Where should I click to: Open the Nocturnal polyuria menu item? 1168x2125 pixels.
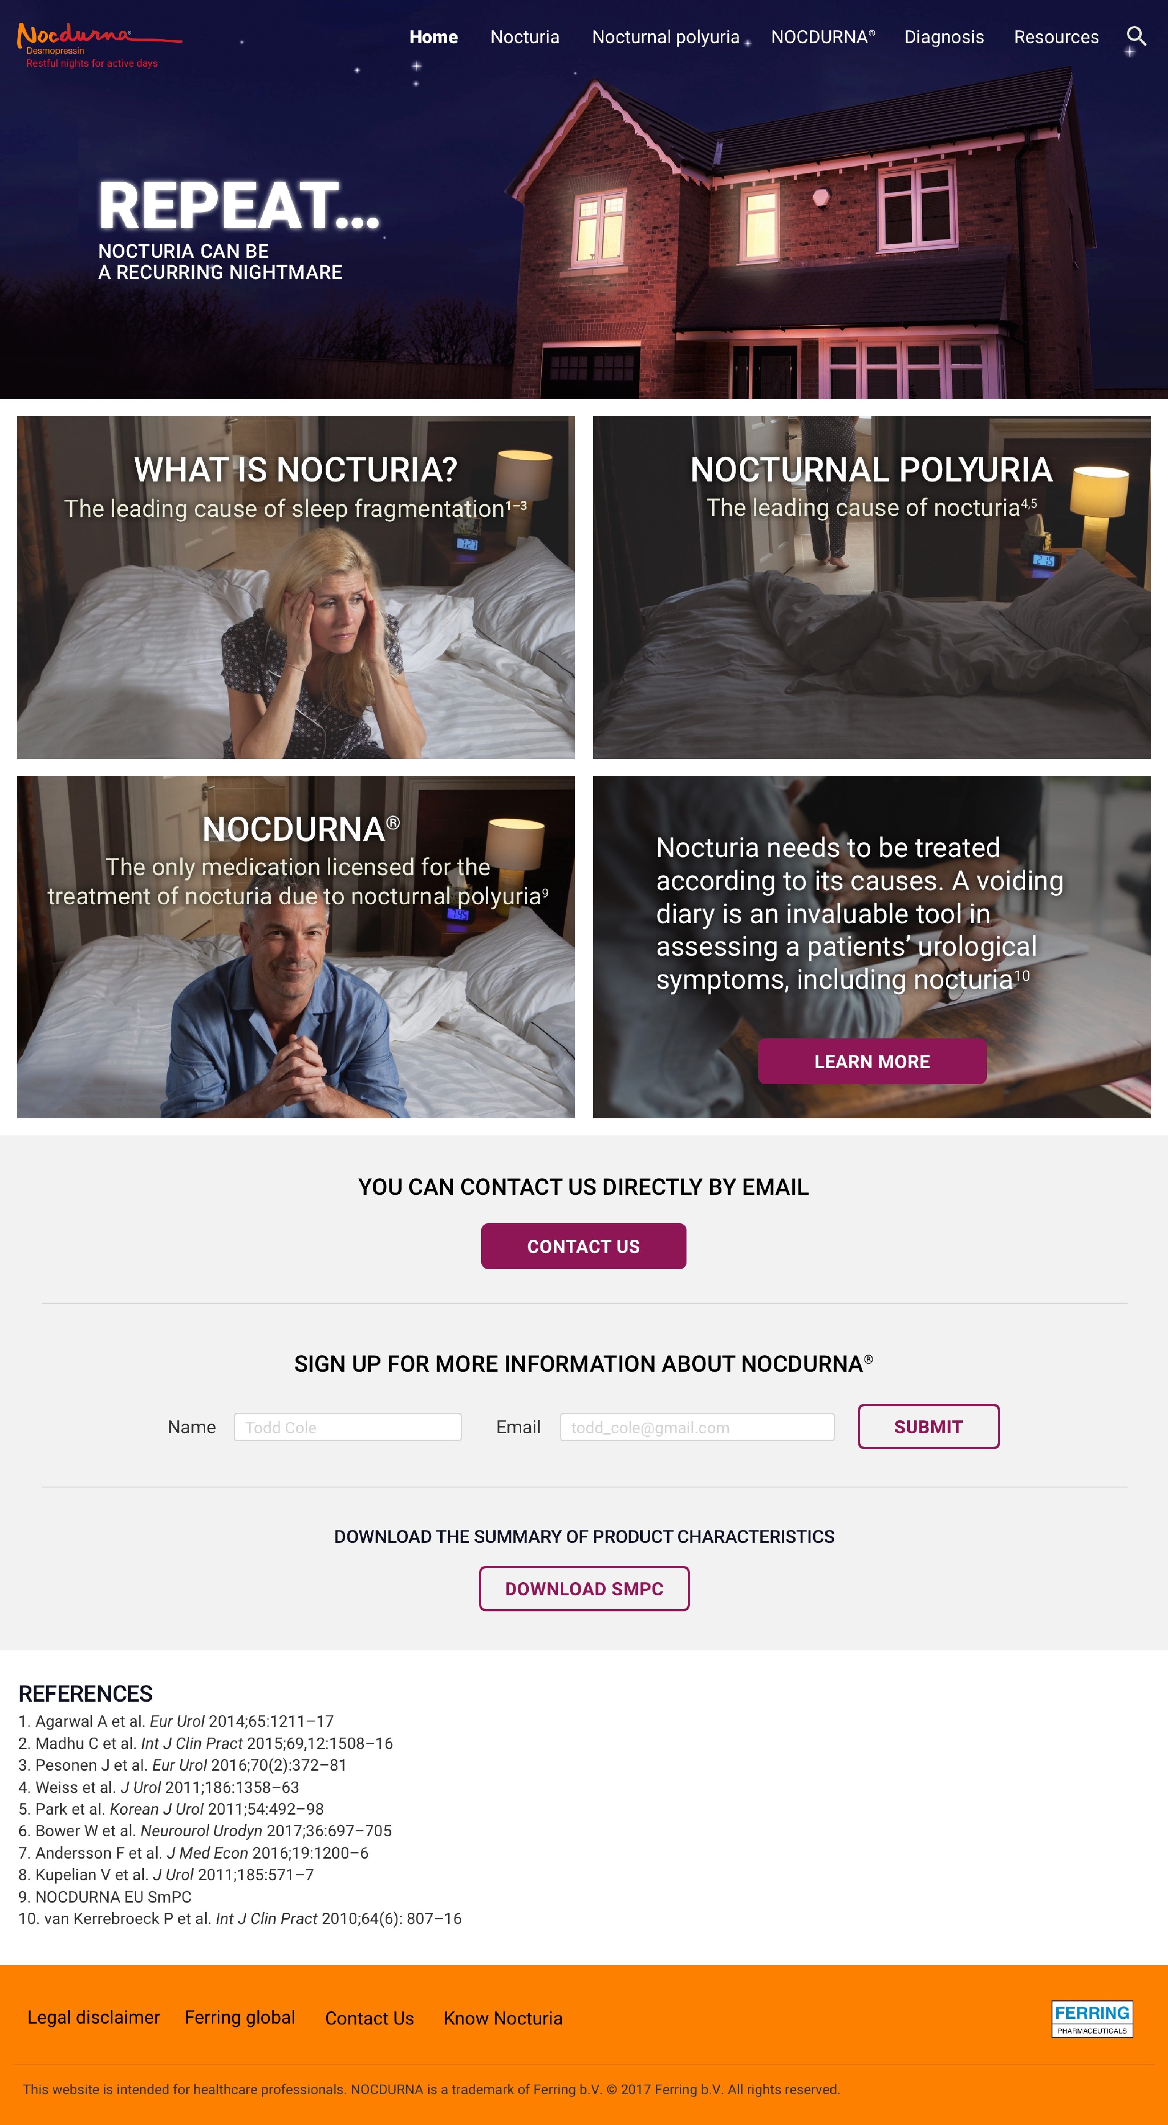pyautogui.click(x=665, y=37)
